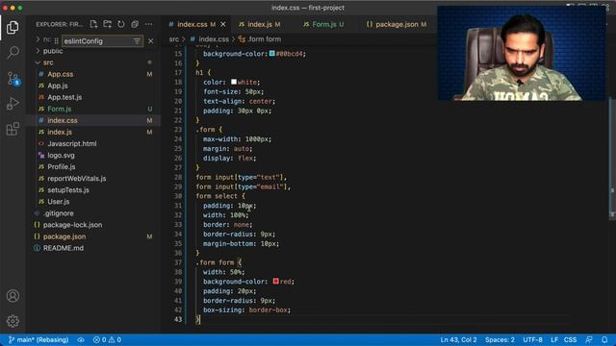Select index.css in the file tree
The height and width of the screenshot is (346, 616).
[x=62, y=120]
